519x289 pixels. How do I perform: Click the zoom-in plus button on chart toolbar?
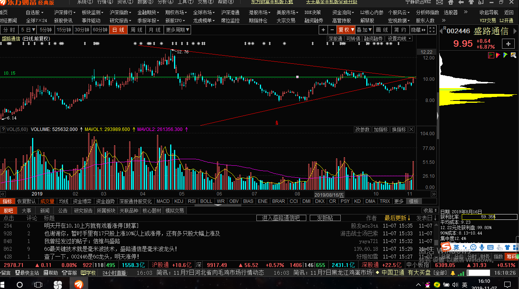click(323, 30)
